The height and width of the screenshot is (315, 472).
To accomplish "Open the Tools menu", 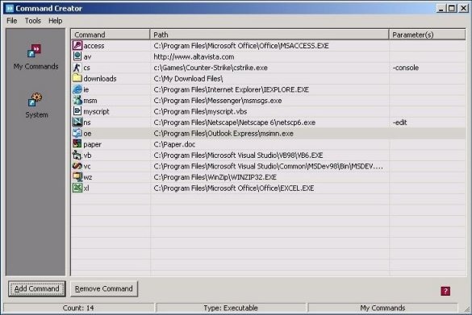I will pos(33,21).
